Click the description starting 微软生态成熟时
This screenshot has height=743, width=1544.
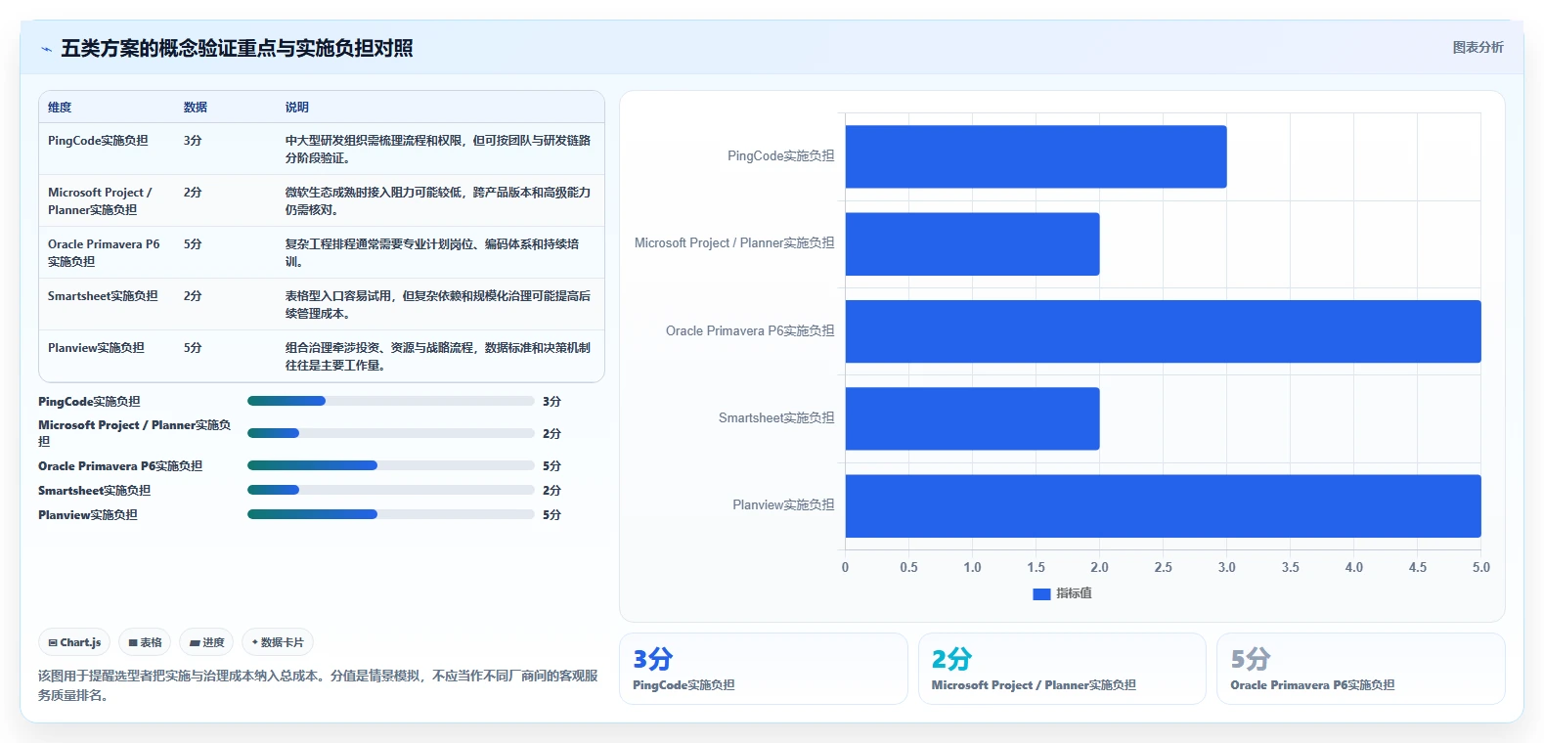pyautogui.click(x=438, y=201)
